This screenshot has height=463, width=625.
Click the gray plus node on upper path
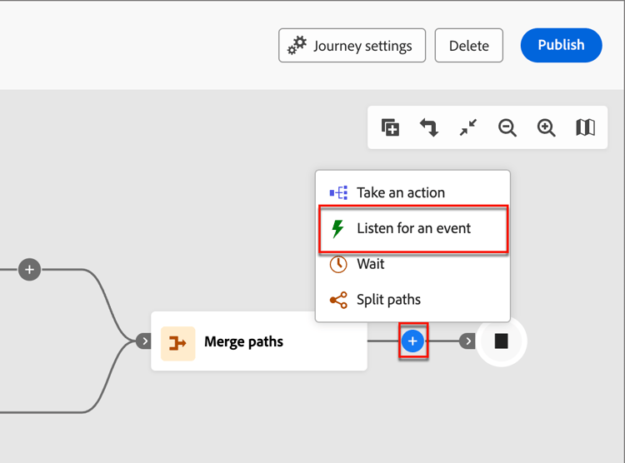29,270
